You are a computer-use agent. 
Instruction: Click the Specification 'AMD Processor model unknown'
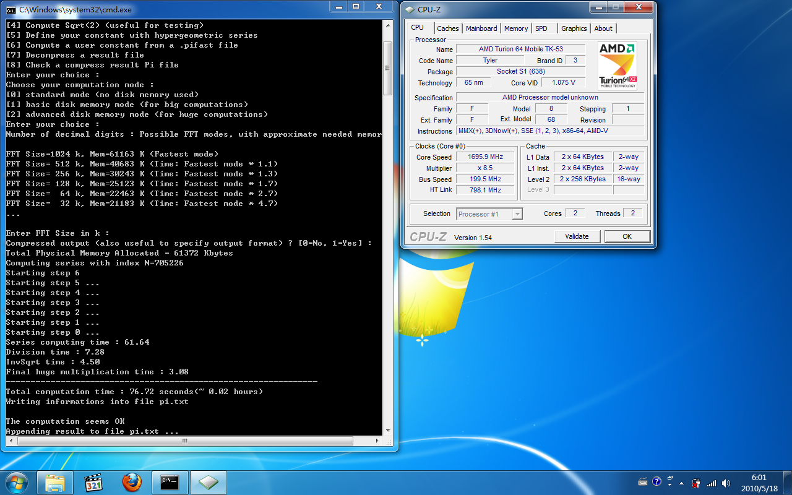(550, 97)
